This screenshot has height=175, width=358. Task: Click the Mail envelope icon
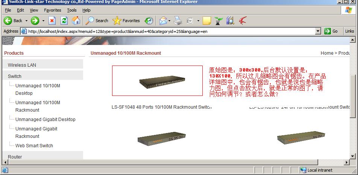pyautogui.click(x=163, y=21)
